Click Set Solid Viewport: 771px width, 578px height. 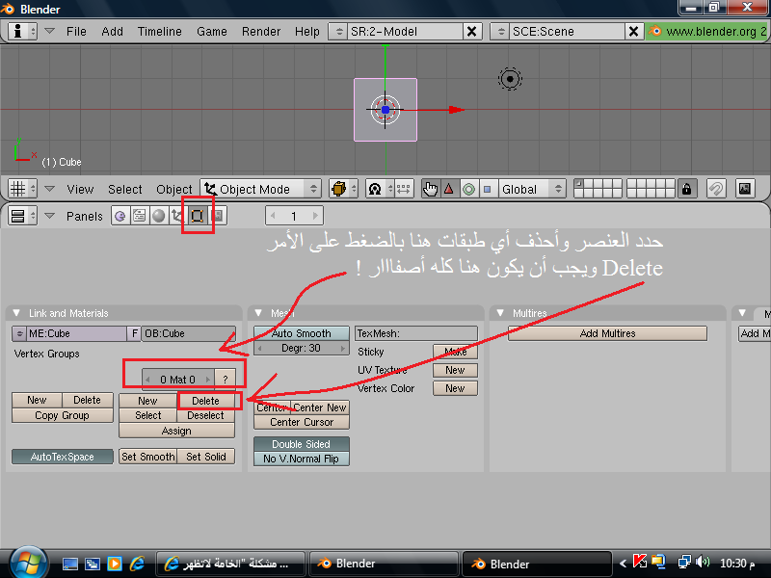pos(206,457)
